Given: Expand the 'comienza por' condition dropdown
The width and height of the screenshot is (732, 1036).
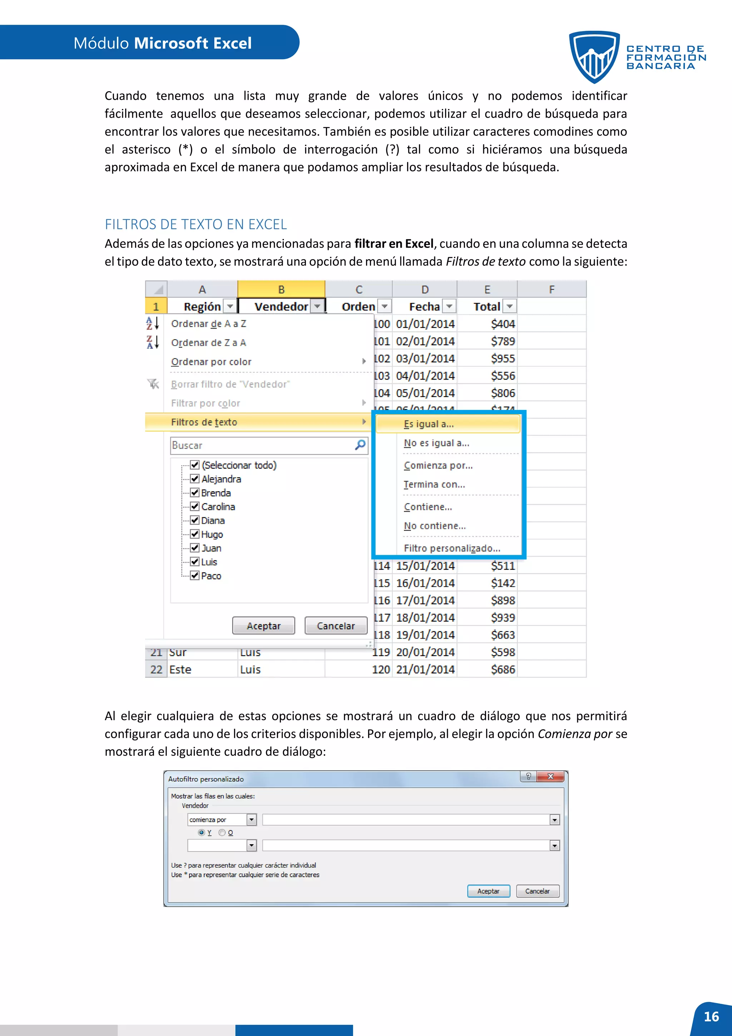Looking at the screenshot, I should [252, 820].
